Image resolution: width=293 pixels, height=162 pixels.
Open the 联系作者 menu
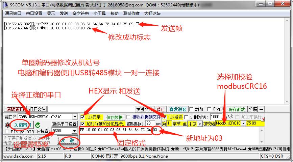(131, 13)
